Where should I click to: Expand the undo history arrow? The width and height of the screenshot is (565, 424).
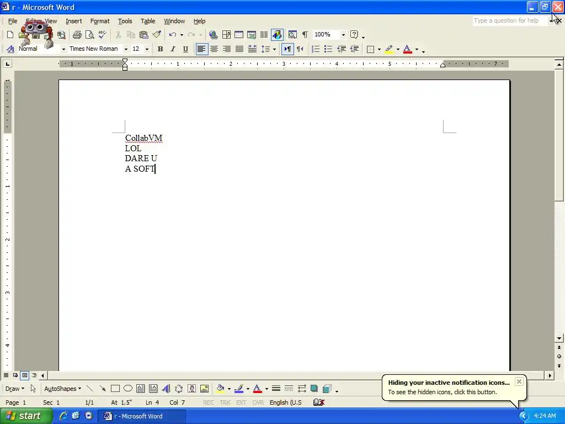182,35
